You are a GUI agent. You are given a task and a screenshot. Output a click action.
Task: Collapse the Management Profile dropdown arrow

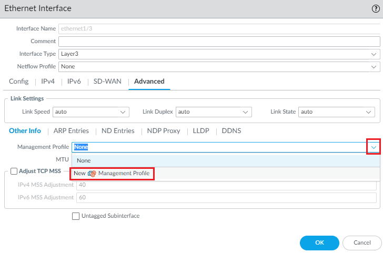[x=373, y=147]
